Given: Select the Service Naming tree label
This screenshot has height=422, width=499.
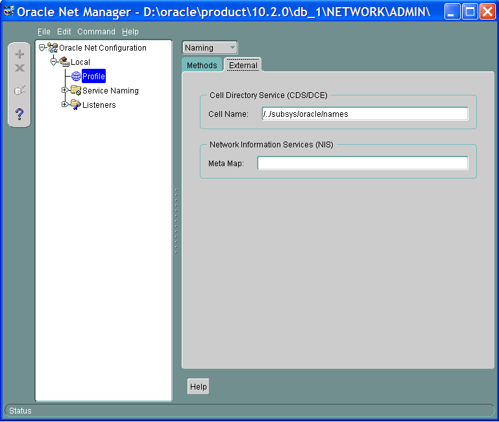Looking at the screenshot, I should coord(110,91).
